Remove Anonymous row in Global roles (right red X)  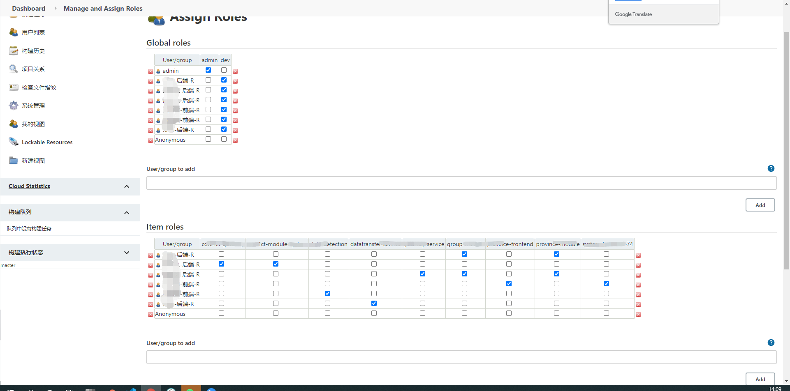[x=235, y=140]
